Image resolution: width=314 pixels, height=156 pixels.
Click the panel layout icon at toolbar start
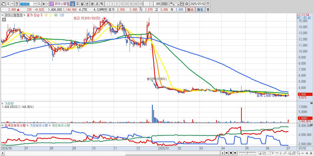tap(3, 4)
